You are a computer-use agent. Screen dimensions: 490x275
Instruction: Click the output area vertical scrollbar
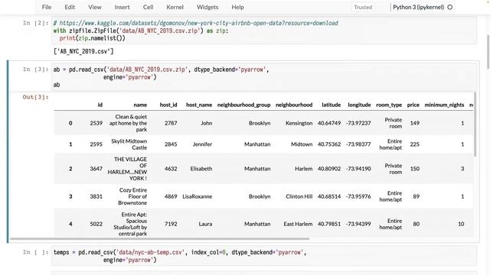click(475, 124)
